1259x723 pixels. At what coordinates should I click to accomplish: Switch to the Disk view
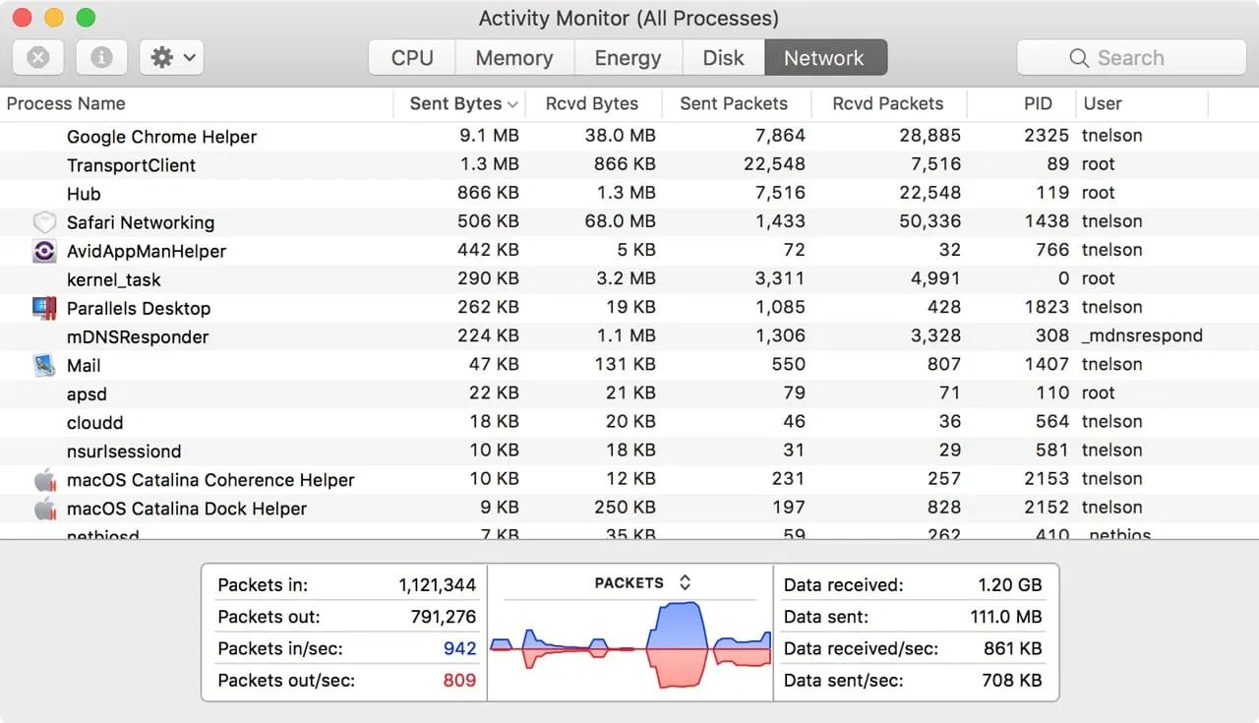[x=723, y=57]
